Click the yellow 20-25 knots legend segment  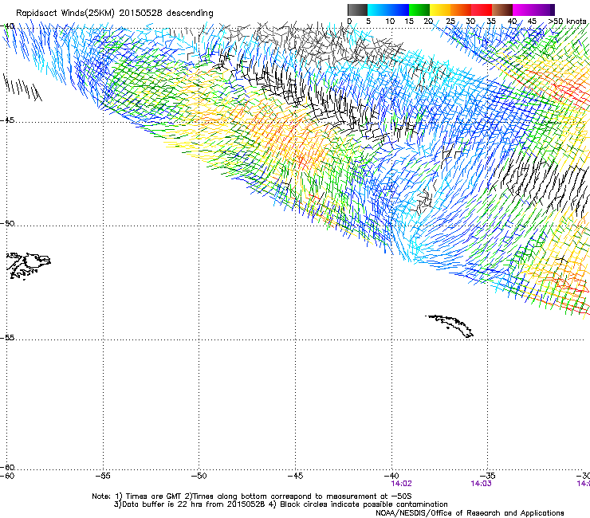point(440,10)
